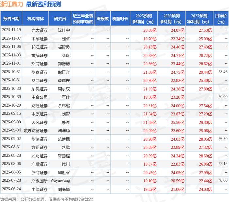Click analyst name 陈佳宁
This screenshot has height=202, width=229.
pyautogui.click(x=64, y=30)
